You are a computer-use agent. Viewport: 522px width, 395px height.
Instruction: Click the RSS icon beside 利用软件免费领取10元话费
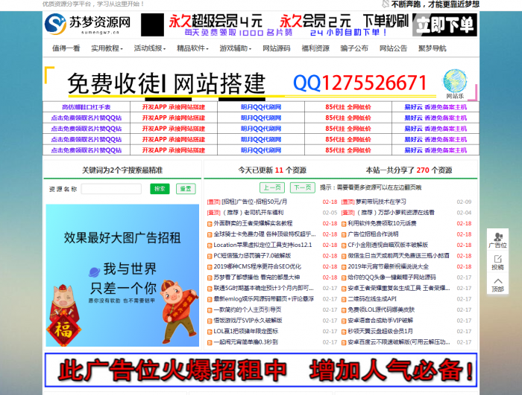(343, 222)
